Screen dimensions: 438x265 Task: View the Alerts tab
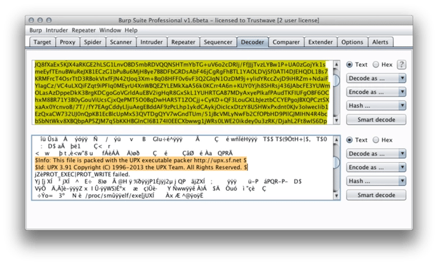380,42
